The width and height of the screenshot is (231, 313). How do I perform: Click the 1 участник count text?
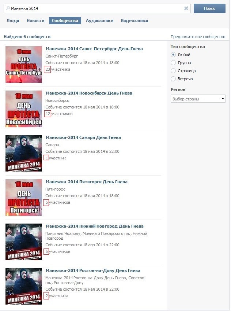56,158
